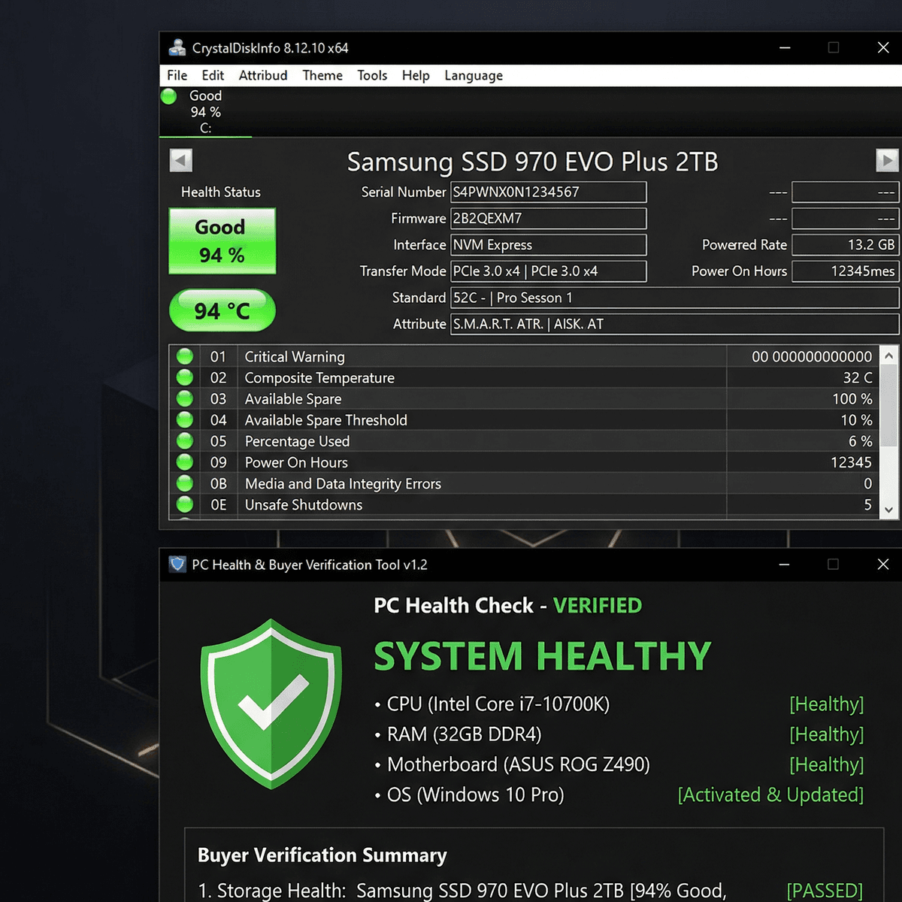Select the Percentage Used attribute text
This screenshot has width=902, height=902.
pos(297,441)
